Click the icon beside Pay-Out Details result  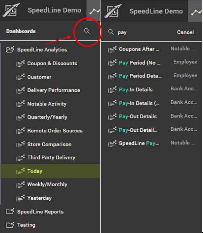click(x=112, y=116)
